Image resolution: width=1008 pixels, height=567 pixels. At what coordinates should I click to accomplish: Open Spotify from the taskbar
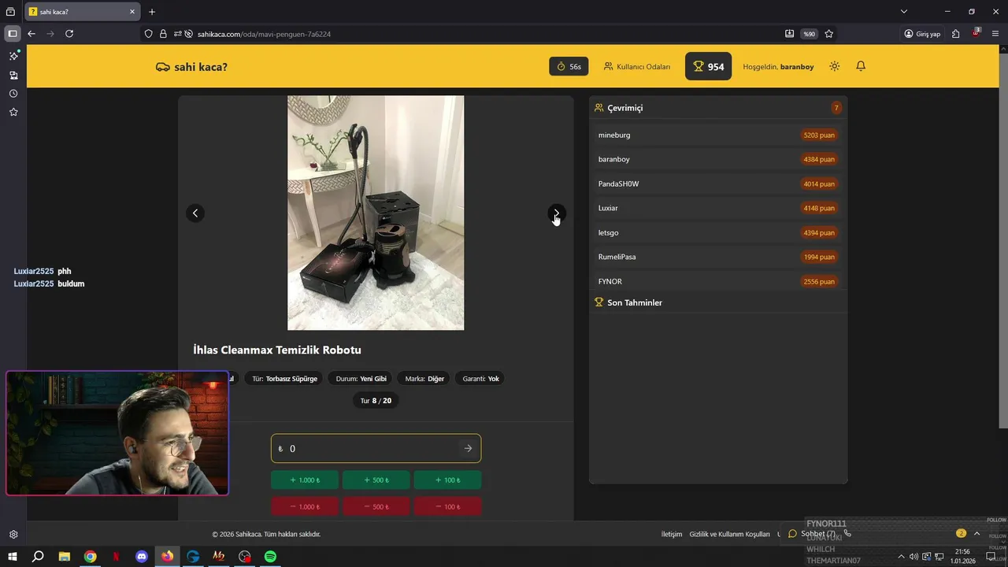(x=270, y=557)
